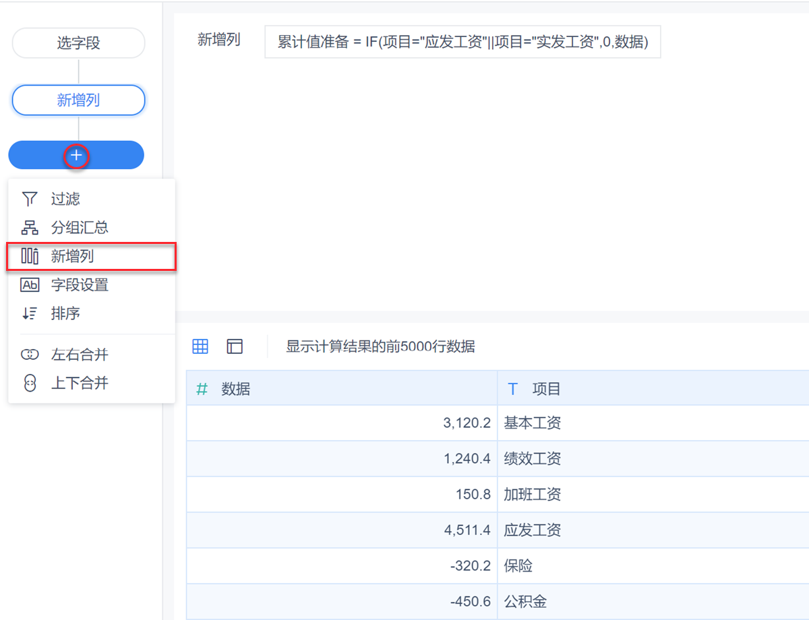Choose 左右合并 from the step menu
The image size is (809, 620).
click(92, 354)
